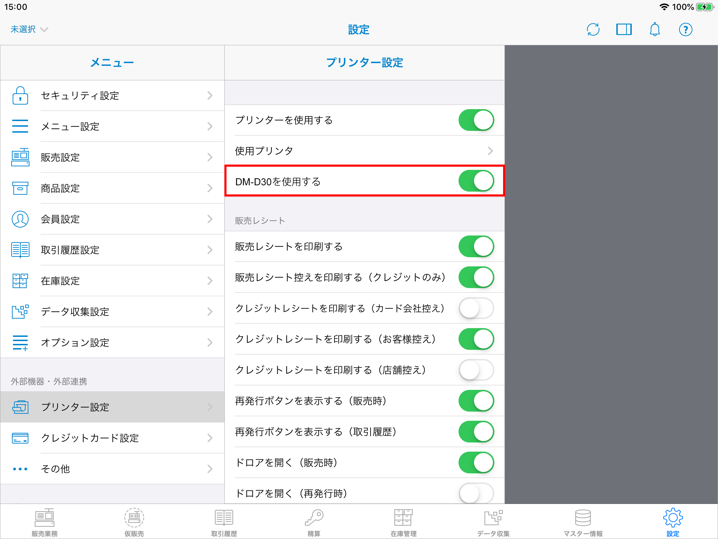
Task: Toggle DM-D30を使用する switch
Action: pos(476,181)
